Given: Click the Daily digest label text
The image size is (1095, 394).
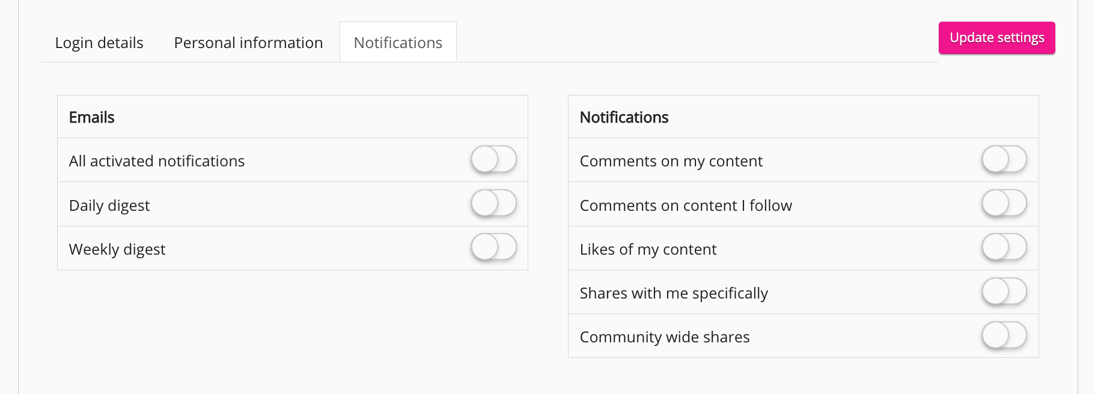Looking at the screenshot, I should [109, 205].
